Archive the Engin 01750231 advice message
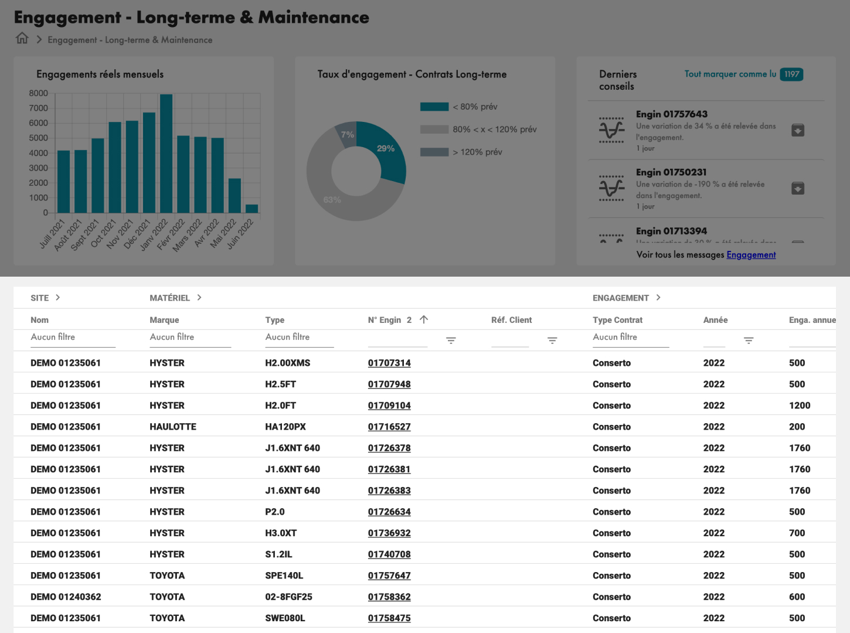This screenshot has width=850, height=633. [x=797, y=188]
